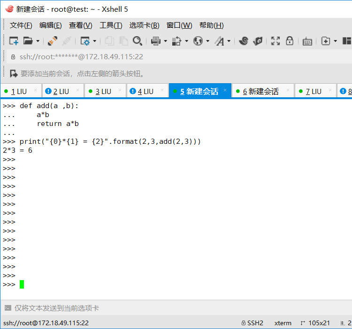Click the output line "2*3 = 6"
Viewport: 352px width, 329px height.
tap(17, 150)
